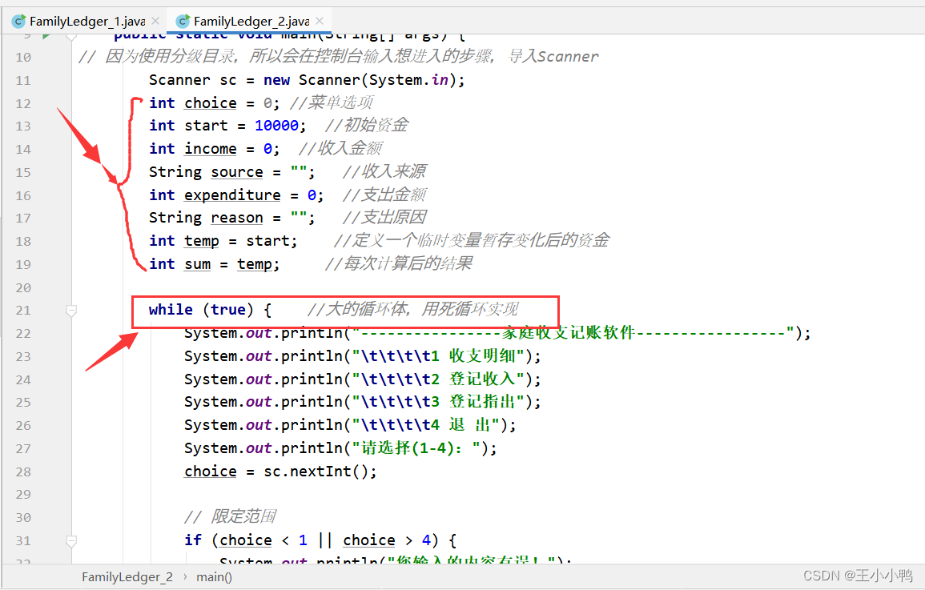Switch to the FamilyLedger_2.java tab
Image resolution: width=925 pixels, height=590 pixels.
[x=251, y=22]
